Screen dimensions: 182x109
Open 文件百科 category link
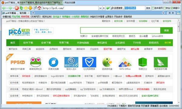tap(162, 49)
